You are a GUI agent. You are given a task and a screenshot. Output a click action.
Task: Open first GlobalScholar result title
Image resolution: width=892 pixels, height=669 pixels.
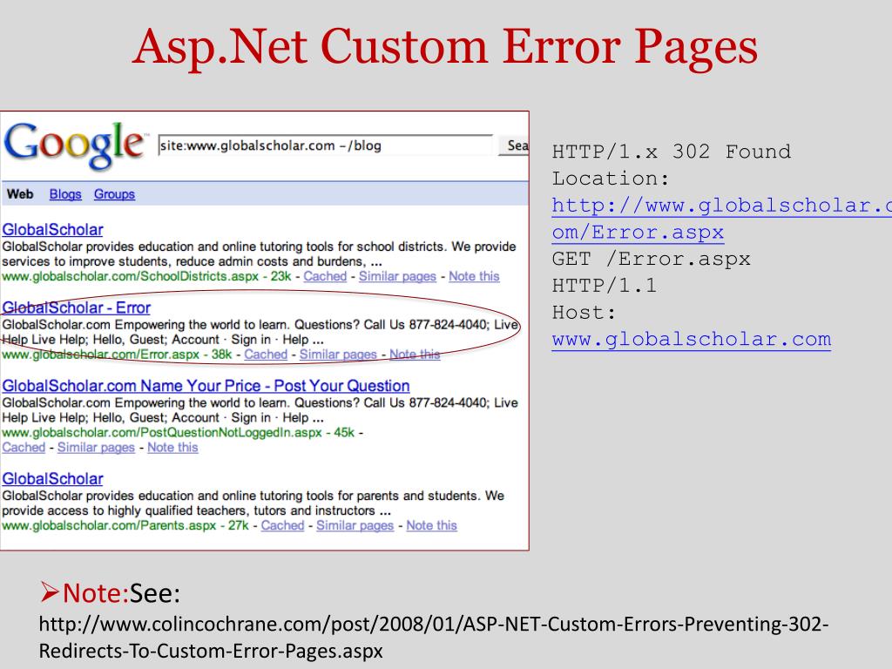pos(53,230)
